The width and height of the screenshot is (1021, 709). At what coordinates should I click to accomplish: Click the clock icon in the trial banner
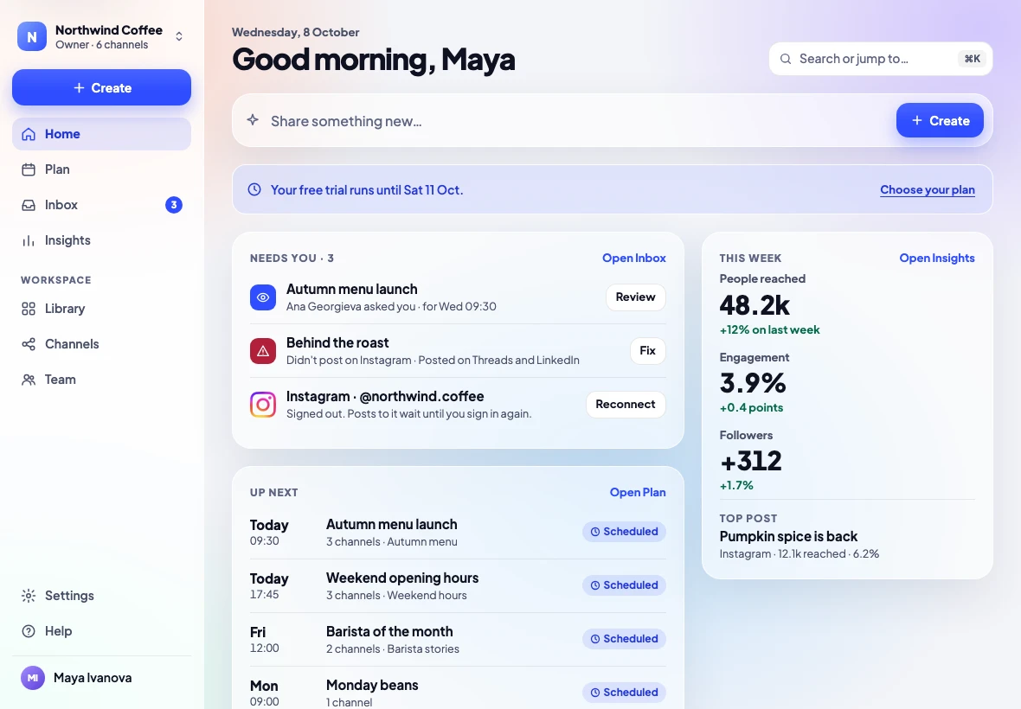coord(254,189)
